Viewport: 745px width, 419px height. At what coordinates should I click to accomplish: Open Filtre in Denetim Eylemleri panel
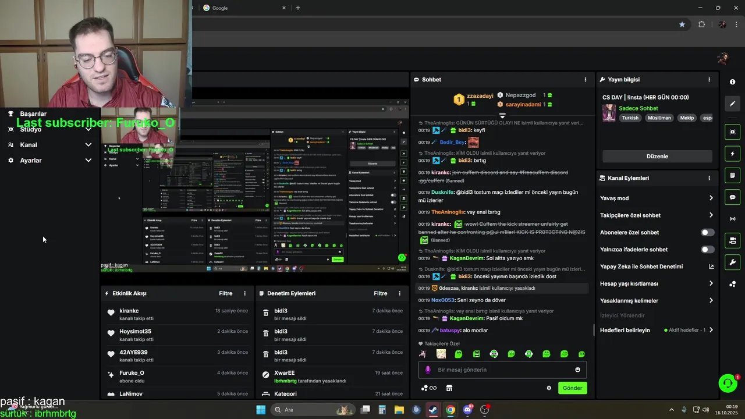(380, 293)
